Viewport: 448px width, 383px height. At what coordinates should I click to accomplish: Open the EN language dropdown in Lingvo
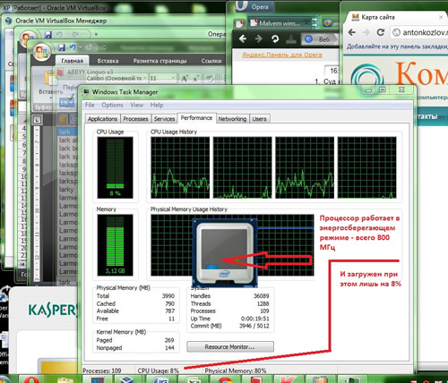[x=66, y=102]
